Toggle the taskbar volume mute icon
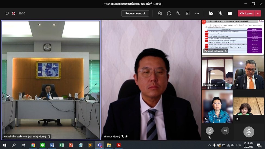 pos(233,145)
